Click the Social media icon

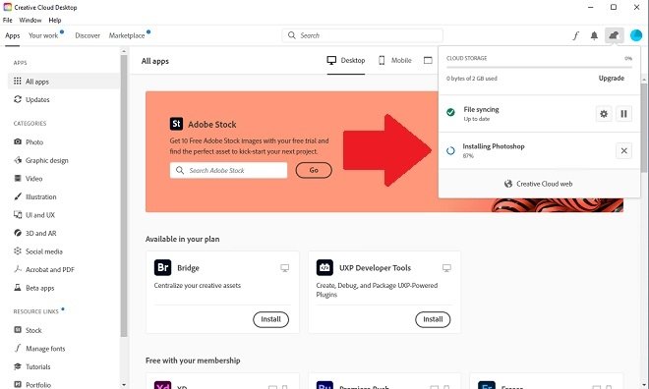(18, 250)
